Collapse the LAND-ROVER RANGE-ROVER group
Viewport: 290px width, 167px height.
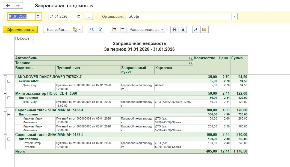(5, 77)
